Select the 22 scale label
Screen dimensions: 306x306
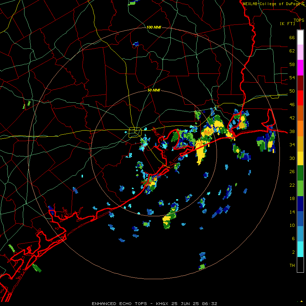tap(292, 185)
